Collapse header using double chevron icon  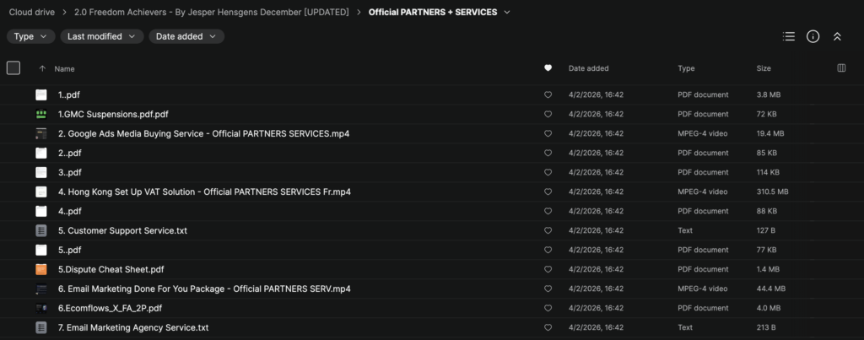coord(837,36)
